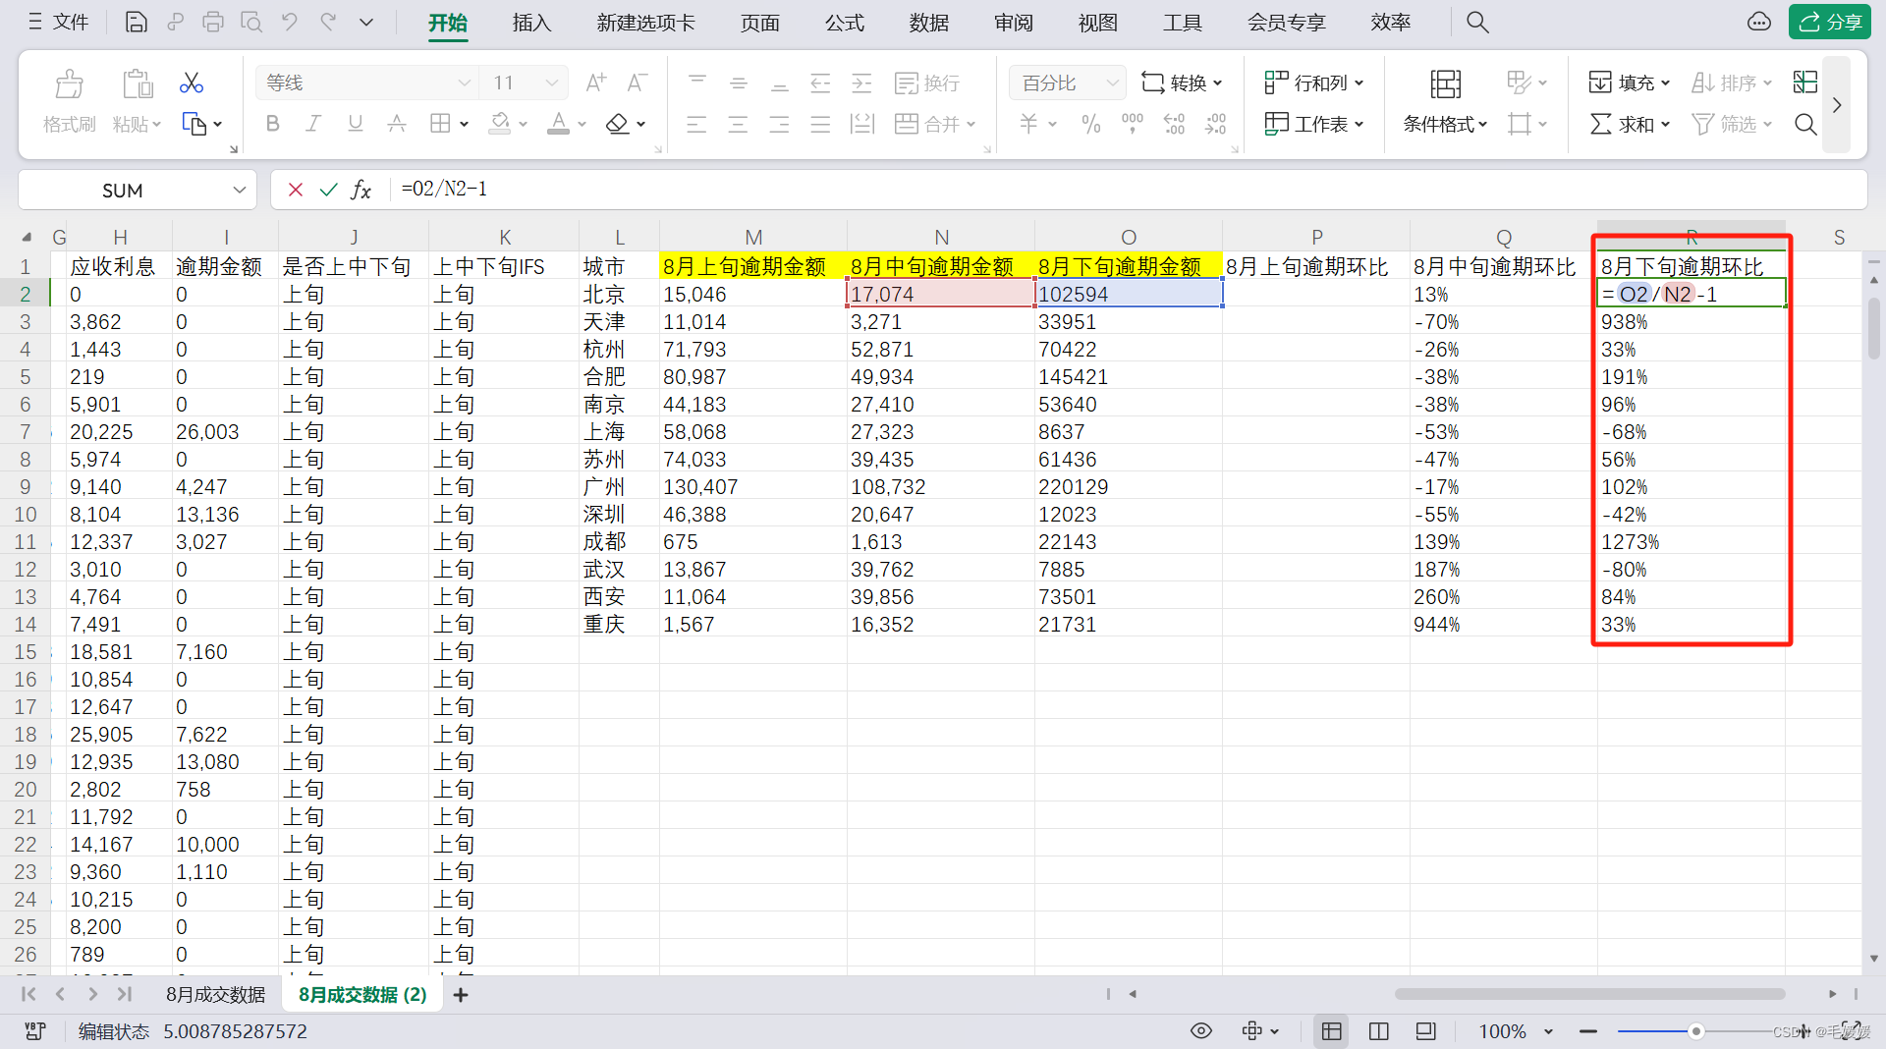
Task: Click the Format painter brush icon
Action: click(69, 84)
